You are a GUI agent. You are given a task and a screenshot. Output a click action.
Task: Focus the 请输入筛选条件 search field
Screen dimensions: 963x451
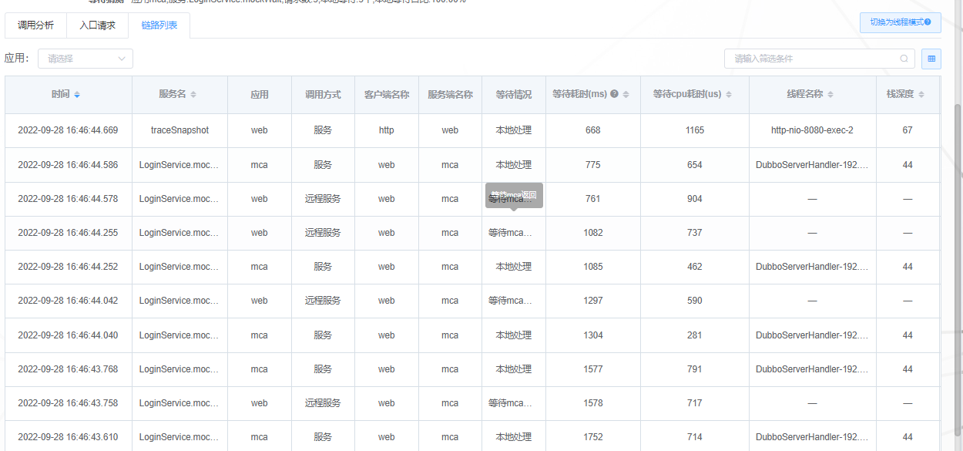tap(819, 59)
